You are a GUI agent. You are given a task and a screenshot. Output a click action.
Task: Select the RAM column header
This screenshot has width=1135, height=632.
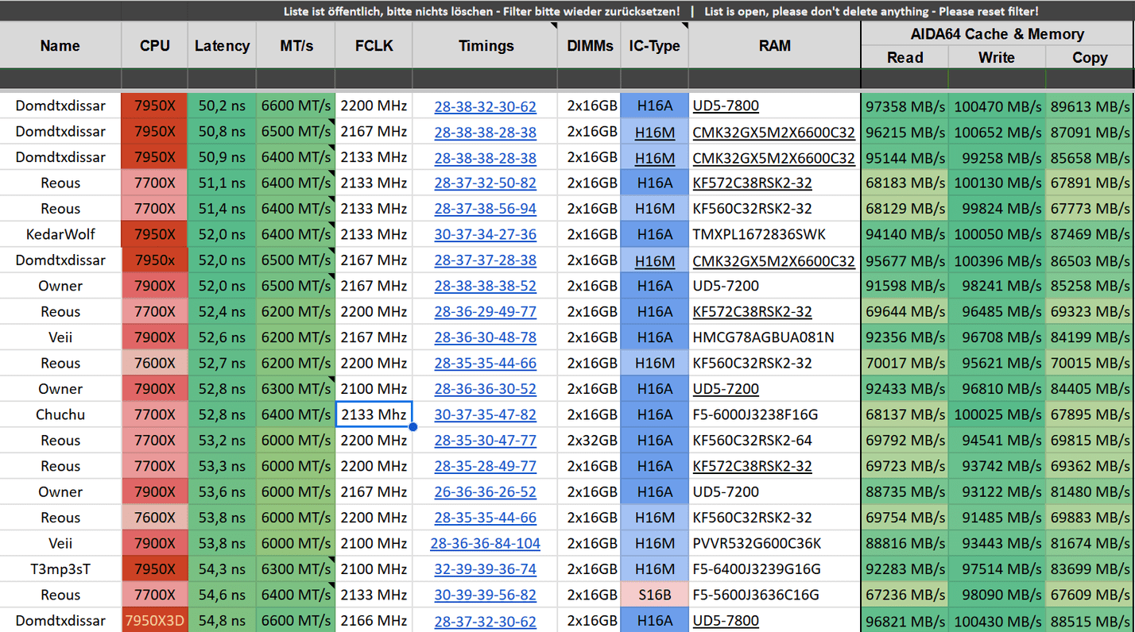click(x=774, y=45)
